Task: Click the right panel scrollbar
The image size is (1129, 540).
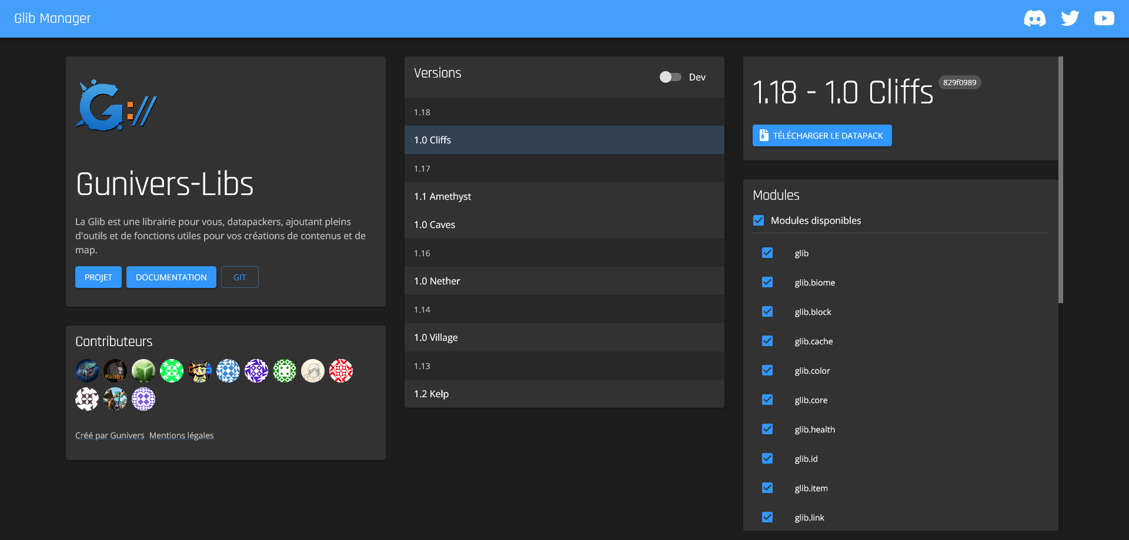Action: [x=1061, y=180]
